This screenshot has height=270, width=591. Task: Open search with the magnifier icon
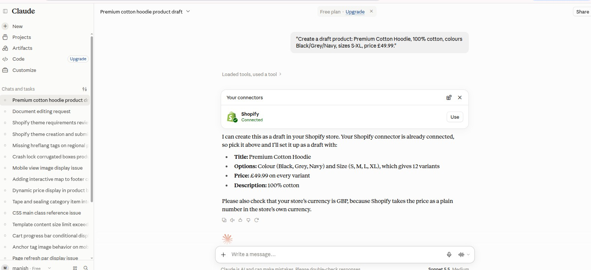pyautogui.click(x=86, y=268)
